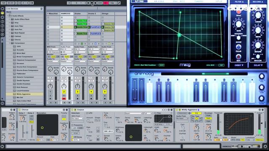269x151 pixels.
Task: Expand the Auto Filter folder
Action: tap(10, 26)
